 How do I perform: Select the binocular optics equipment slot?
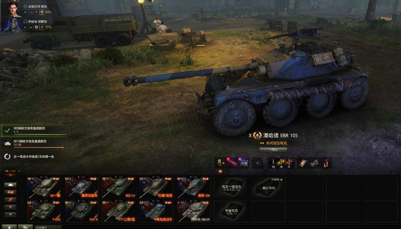[244, 163]
